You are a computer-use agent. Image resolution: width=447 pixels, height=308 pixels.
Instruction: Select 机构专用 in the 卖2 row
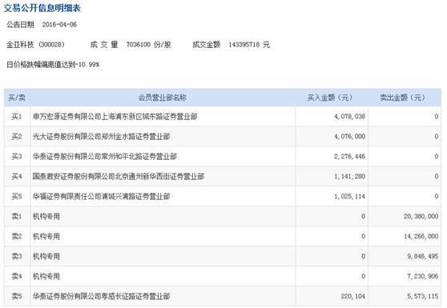click(46, 236)
